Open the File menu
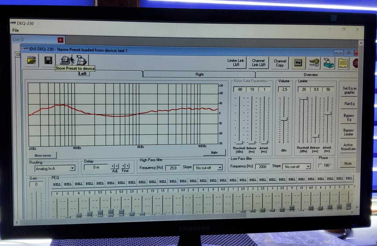 [16, 30]
